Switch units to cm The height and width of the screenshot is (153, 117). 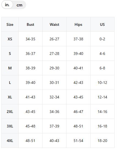(x=19, y=5)
